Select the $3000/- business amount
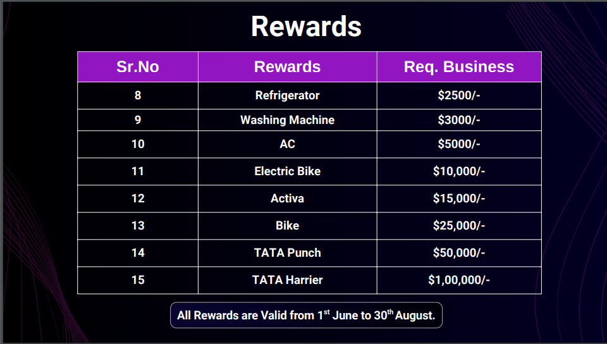 (459, 120)
